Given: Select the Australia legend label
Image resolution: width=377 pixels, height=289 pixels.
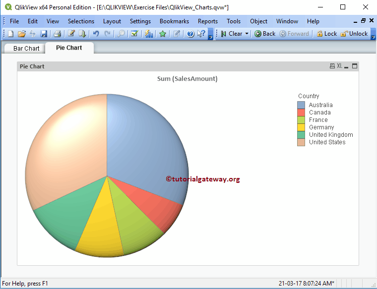Looking at the screenshot, I should [x=321, y=105].
